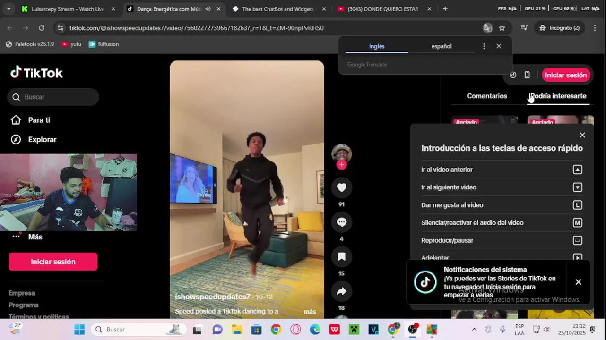Open ishowspeedupdates7 username link
The width and height of the screenshot is (606, 340).
[212, 297]
